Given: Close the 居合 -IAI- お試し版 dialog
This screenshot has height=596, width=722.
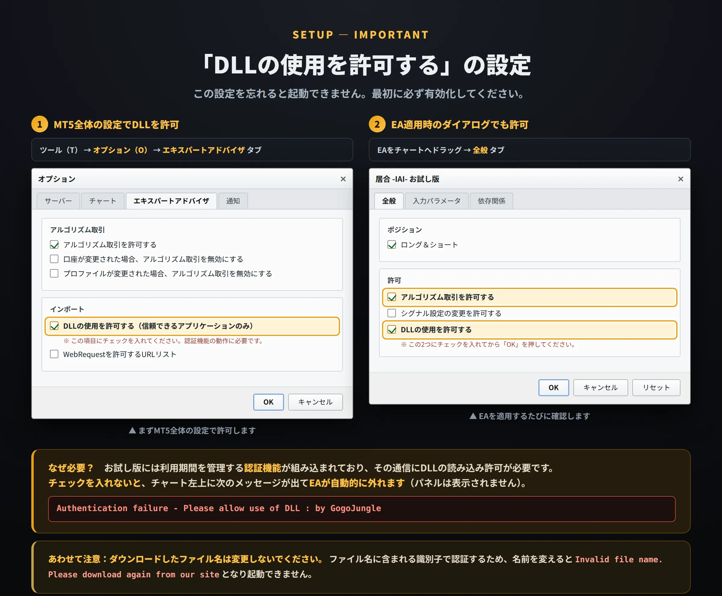Looking at the screenshot, I should (680, 179).
